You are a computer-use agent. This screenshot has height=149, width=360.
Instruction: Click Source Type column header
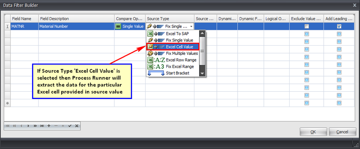pyautogui.click(x=170, y=19)
